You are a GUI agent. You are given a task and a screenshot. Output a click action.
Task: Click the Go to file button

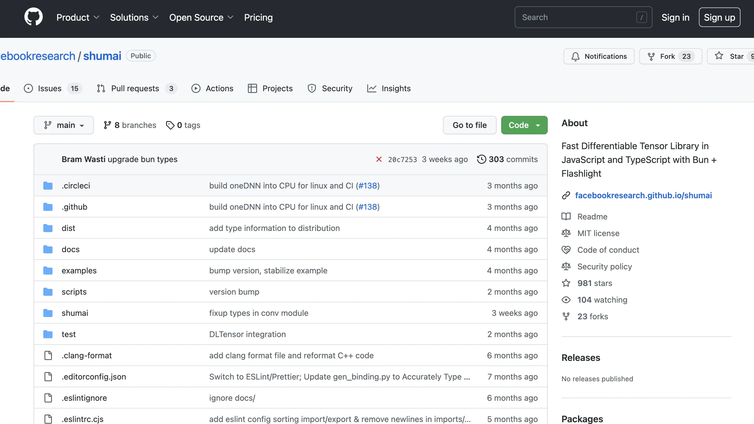pos(469,125)
